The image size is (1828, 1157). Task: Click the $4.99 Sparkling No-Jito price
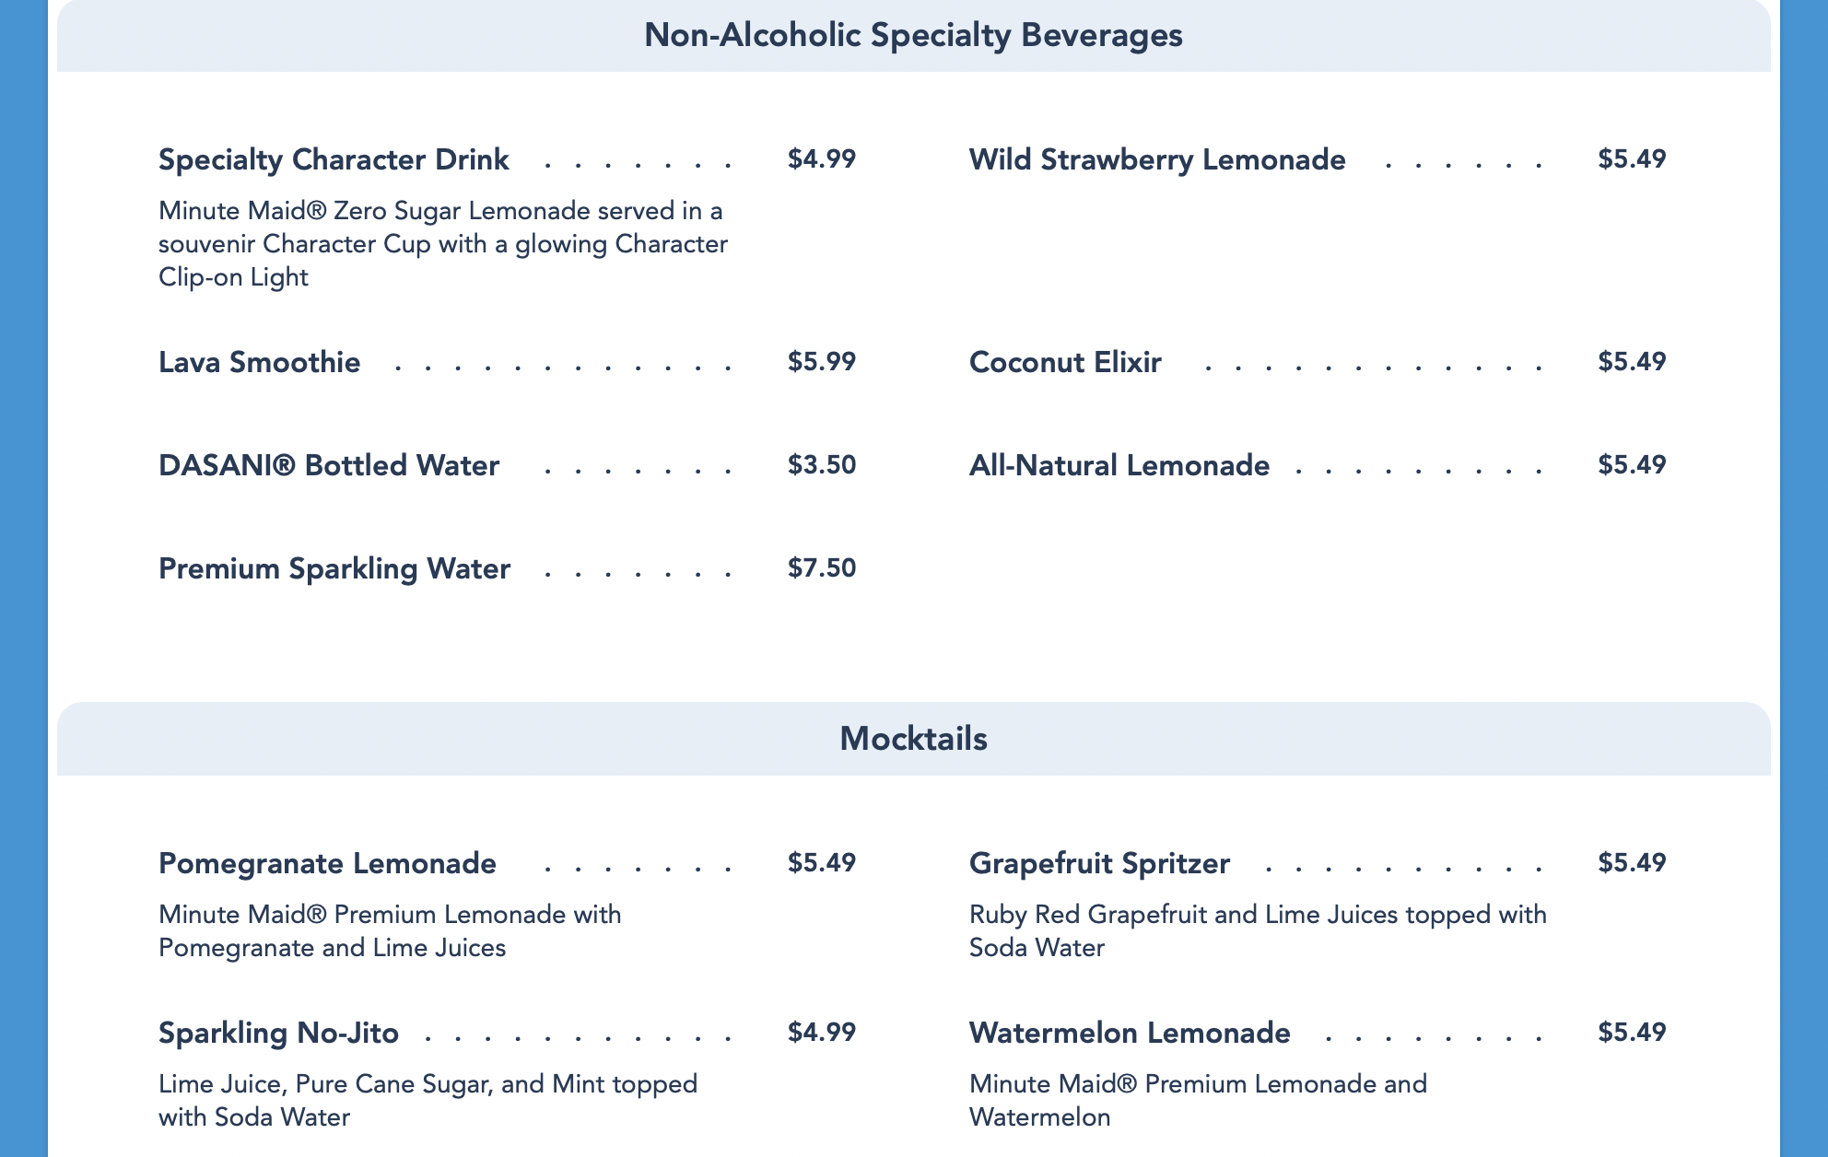point(822,1032)
